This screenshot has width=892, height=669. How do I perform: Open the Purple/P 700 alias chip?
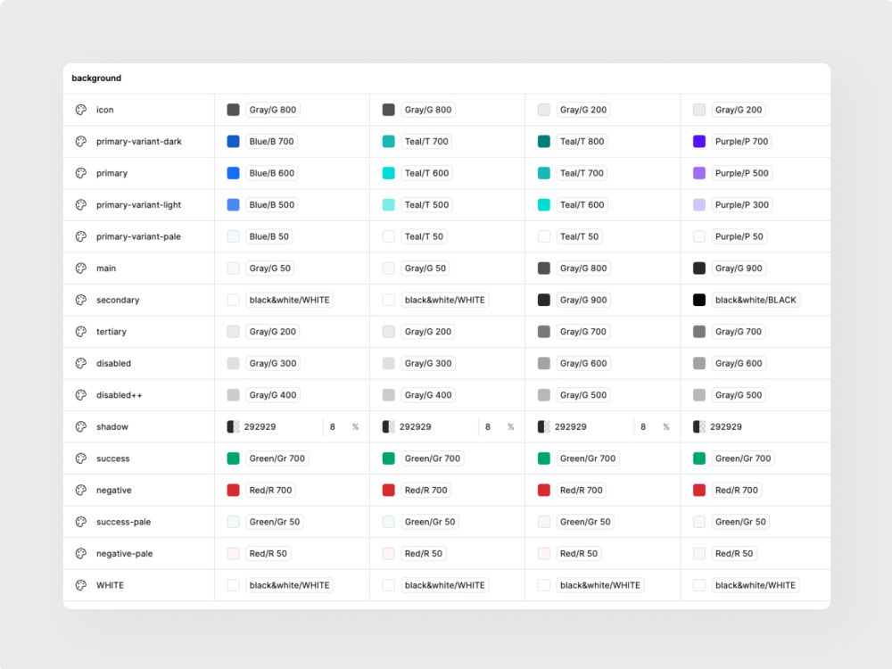tap(741, 142)
